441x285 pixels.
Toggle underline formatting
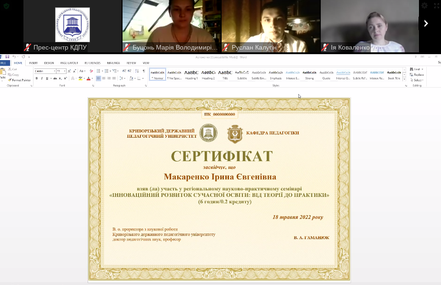[x=46, y=78]
